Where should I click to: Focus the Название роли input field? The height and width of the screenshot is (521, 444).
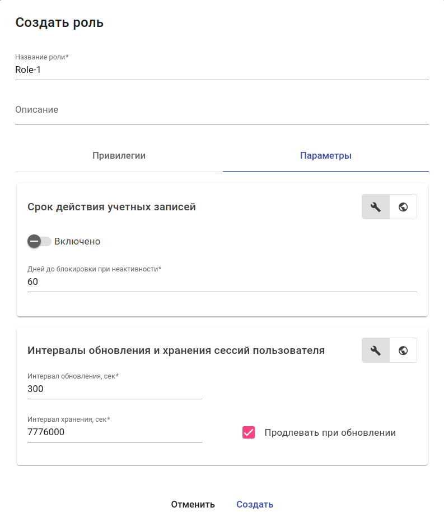pos(222,70)
